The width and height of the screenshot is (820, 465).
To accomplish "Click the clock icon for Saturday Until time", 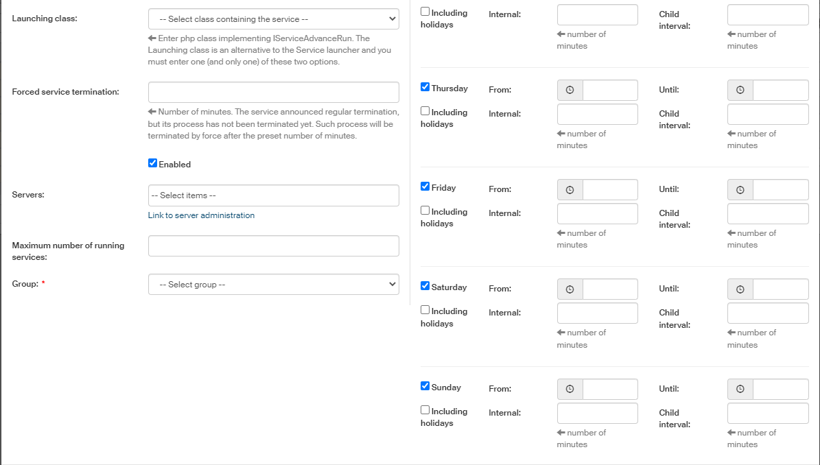I will [x=740, y=289].
